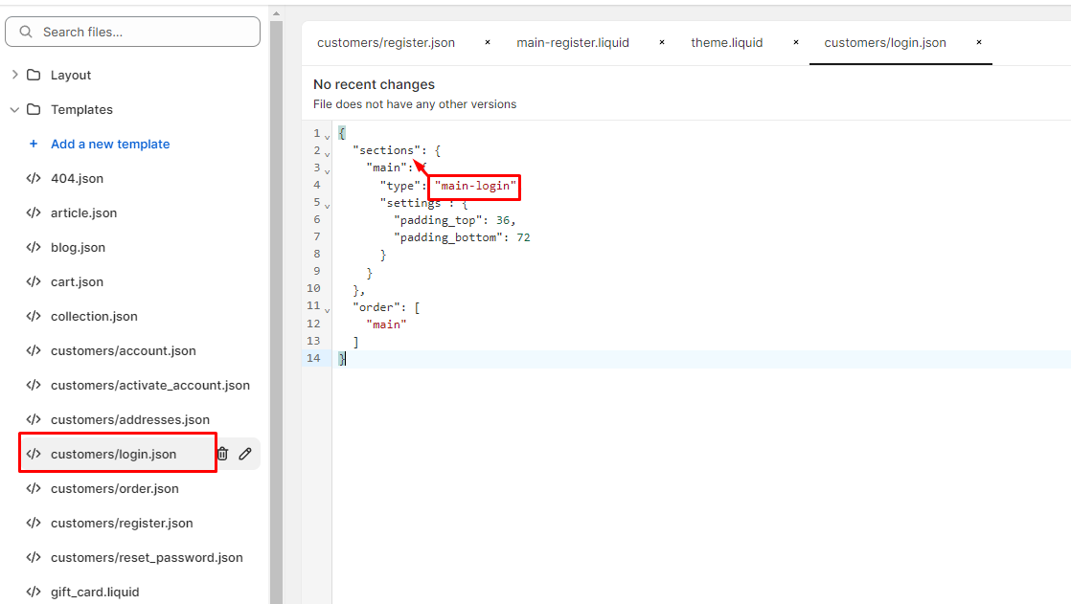Open customers/register.json in sidebar
Image resolution: width=1071 pixels, height=604 pixels.
pos(122,523)
